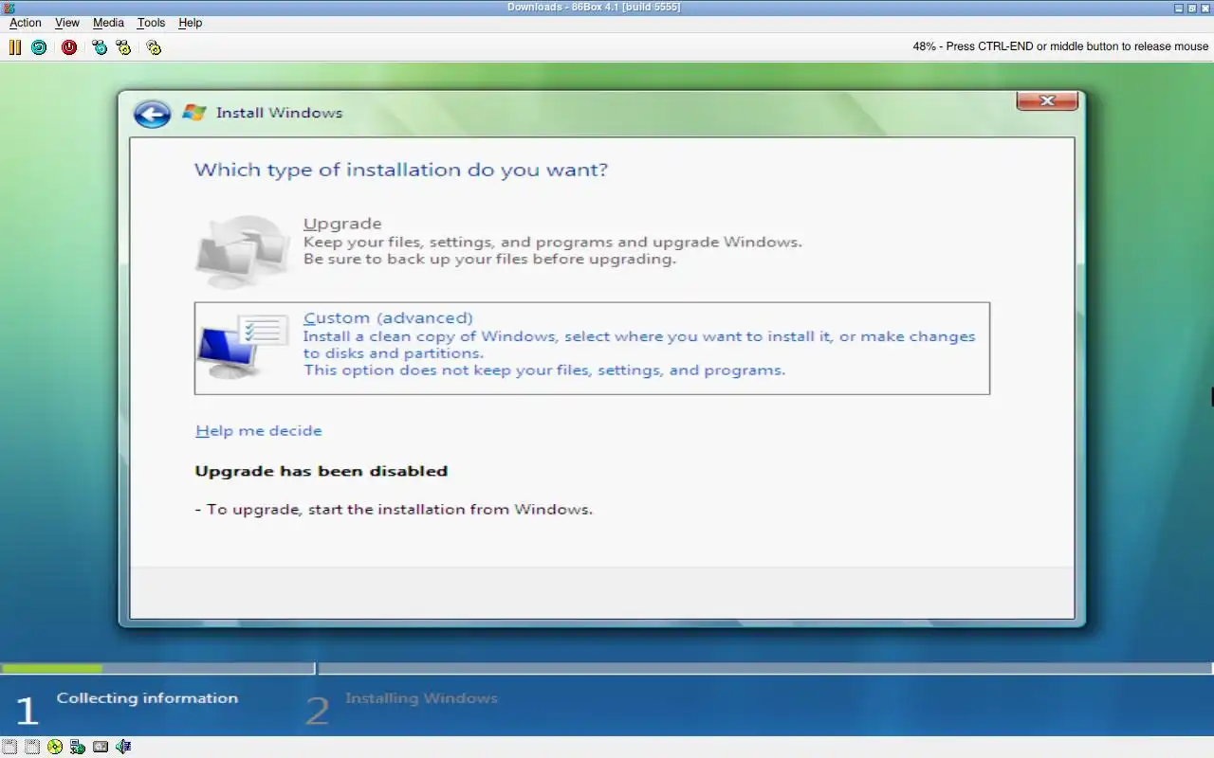Hit the teal hard reset toolbar icon
Viewport: 1214px width, 758px height.
pyautogui.click(x=39, y=46)
